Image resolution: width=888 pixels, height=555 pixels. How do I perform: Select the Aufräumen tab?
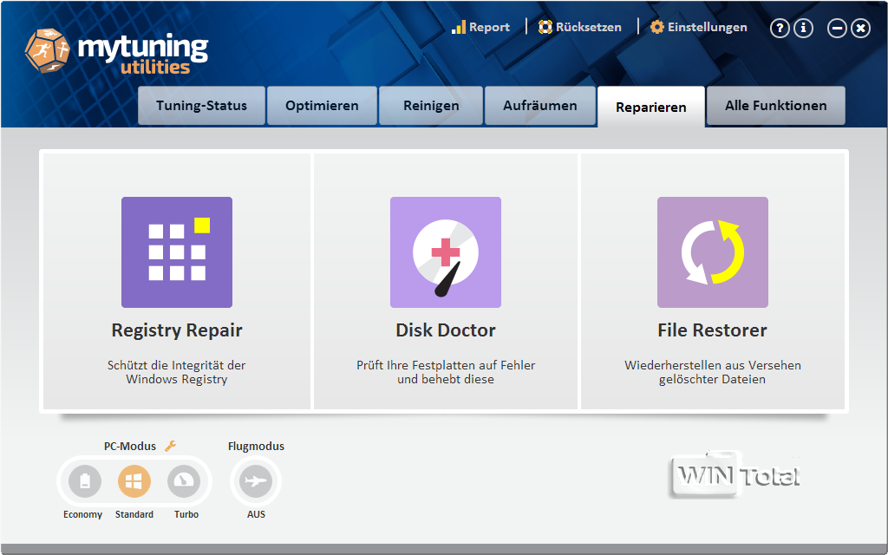coord(540,106)
